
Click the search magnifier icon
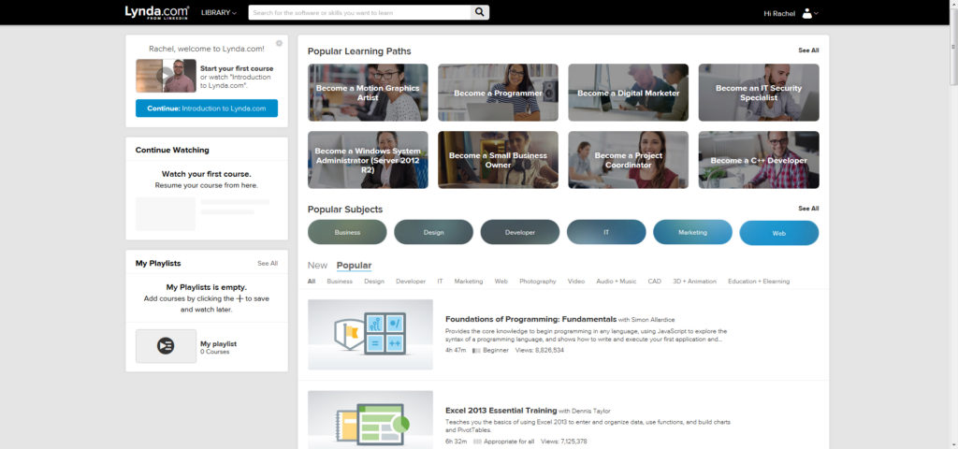[x=479, y=12]
